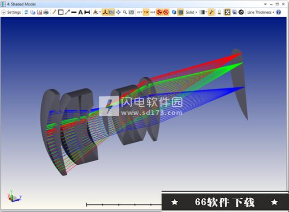Toggle the highlighted flashlight brightness button
Screen dimensions: 289x212
[x=211, y=12]
